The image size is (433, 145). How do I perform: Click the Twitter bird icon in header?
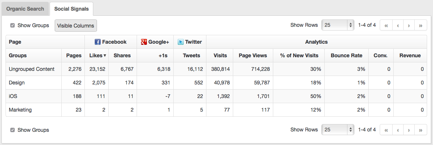(x=181, y=42)
